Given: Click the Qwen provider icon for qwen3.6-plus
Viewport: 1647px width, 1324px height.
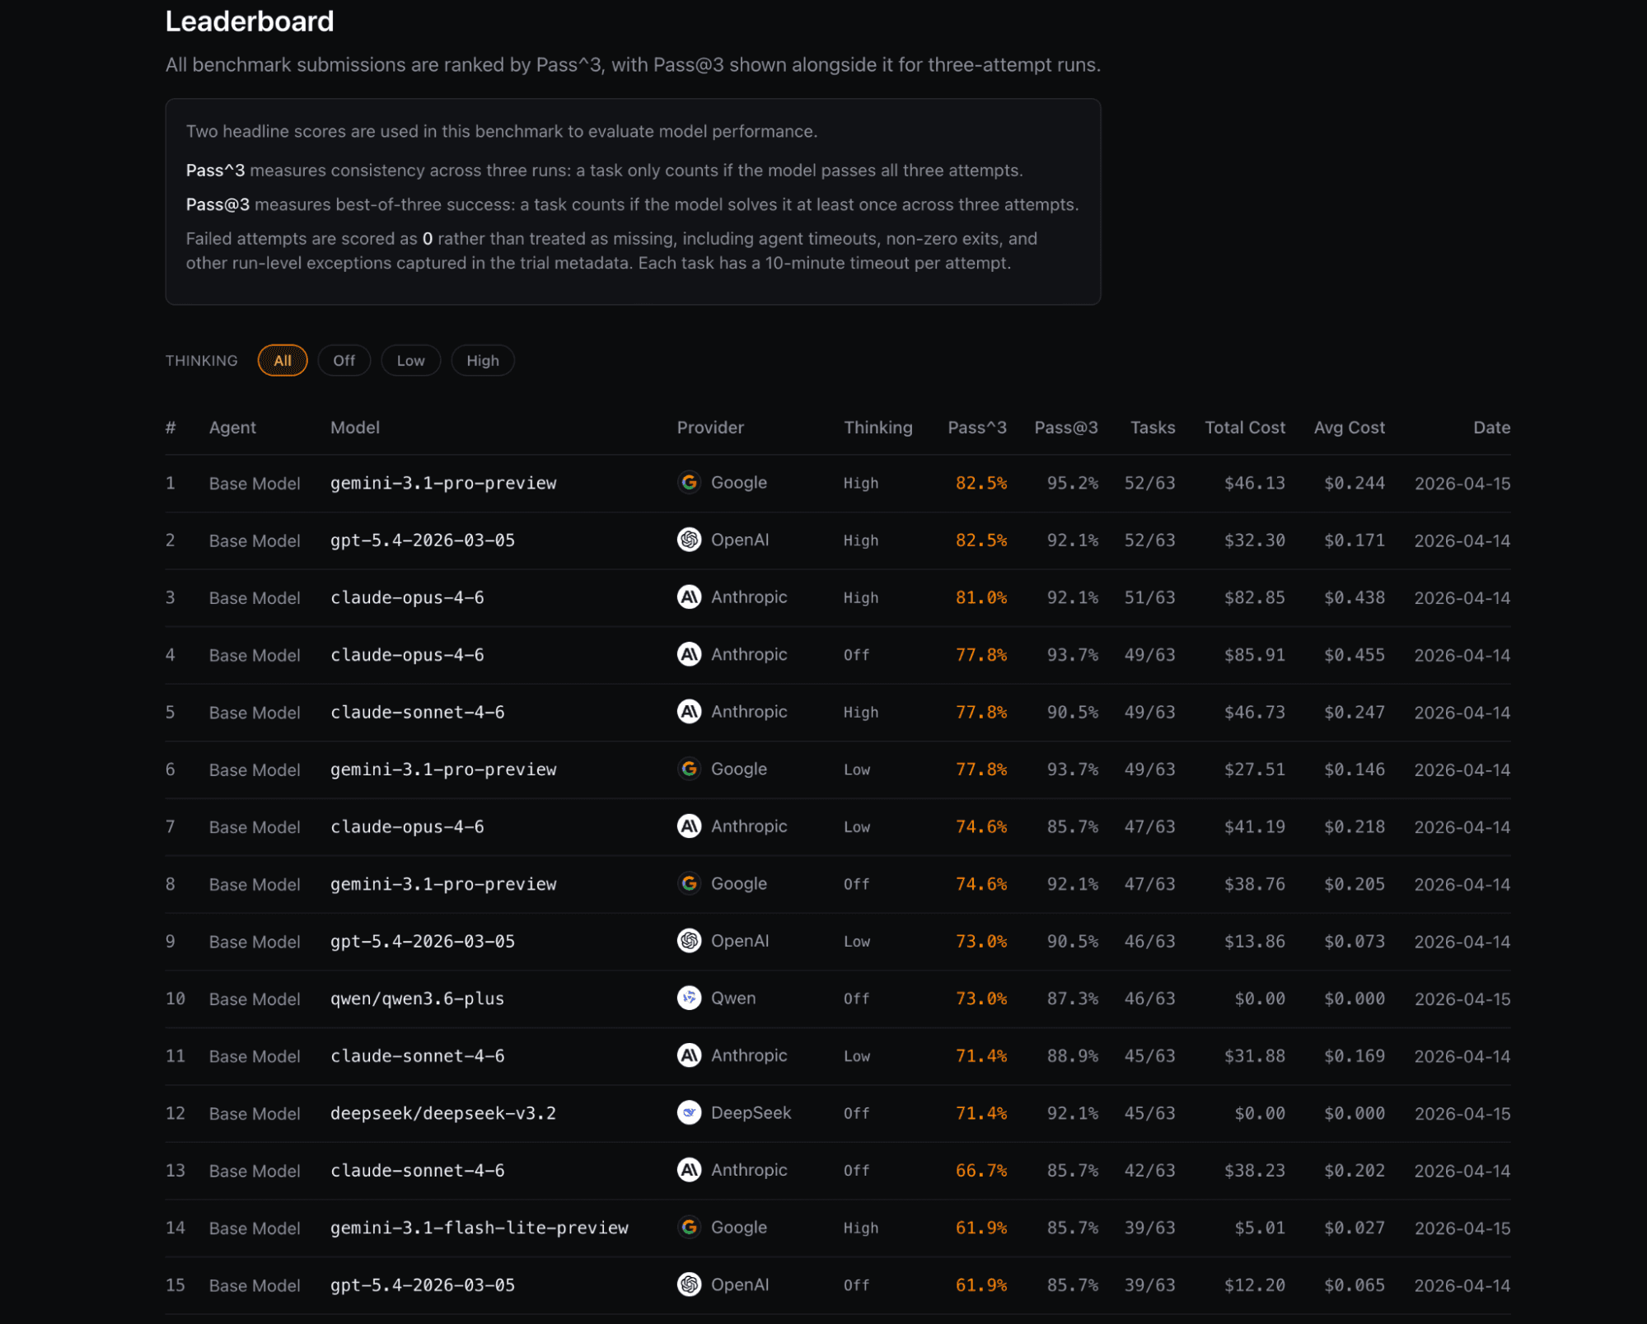Looking at the screenshot, I should coord(689,998).
